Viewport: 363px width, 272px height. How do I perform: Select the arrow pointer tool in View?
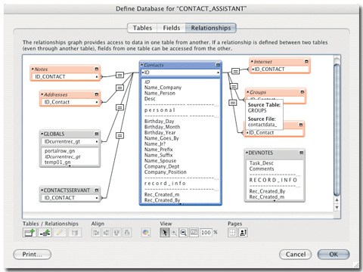(164, 233)
